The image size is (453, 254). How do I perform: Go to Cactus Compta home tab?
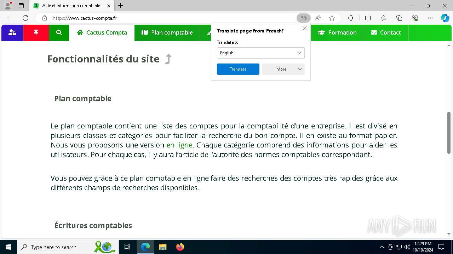pyautogui.click(x=102, y=32)
